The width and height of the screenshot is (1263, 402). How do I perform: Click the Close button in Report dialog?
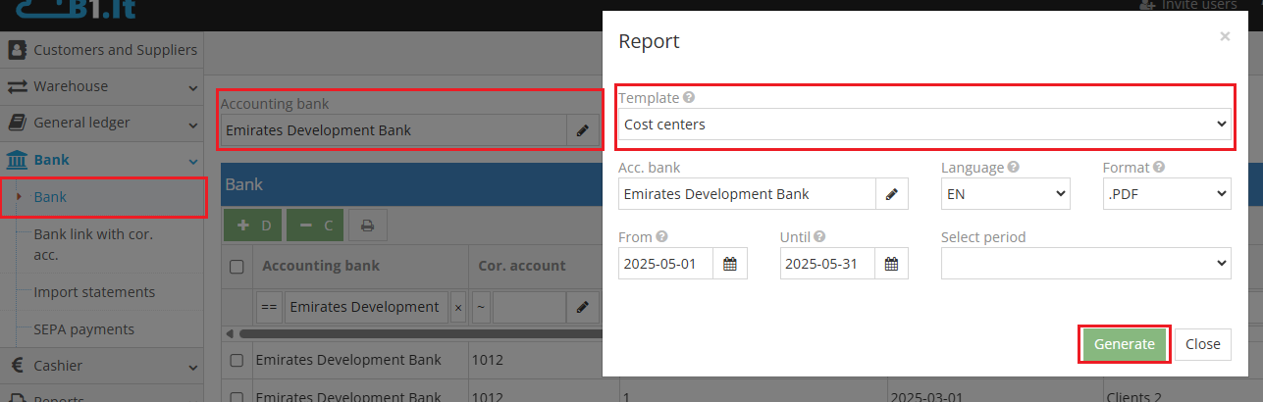1202,344
